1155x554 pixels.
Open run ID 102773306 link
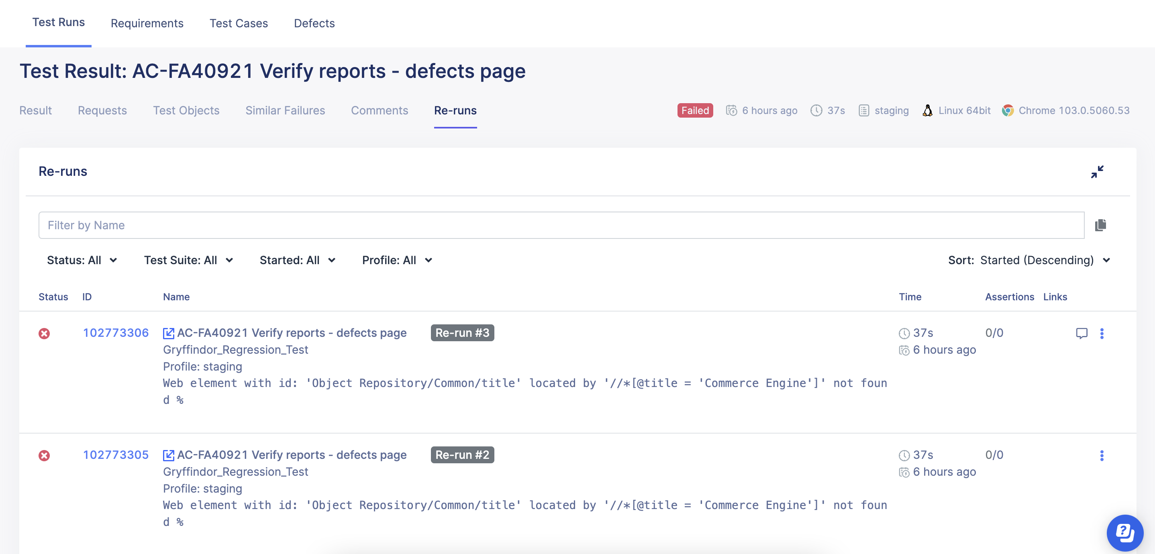(116, 332)
